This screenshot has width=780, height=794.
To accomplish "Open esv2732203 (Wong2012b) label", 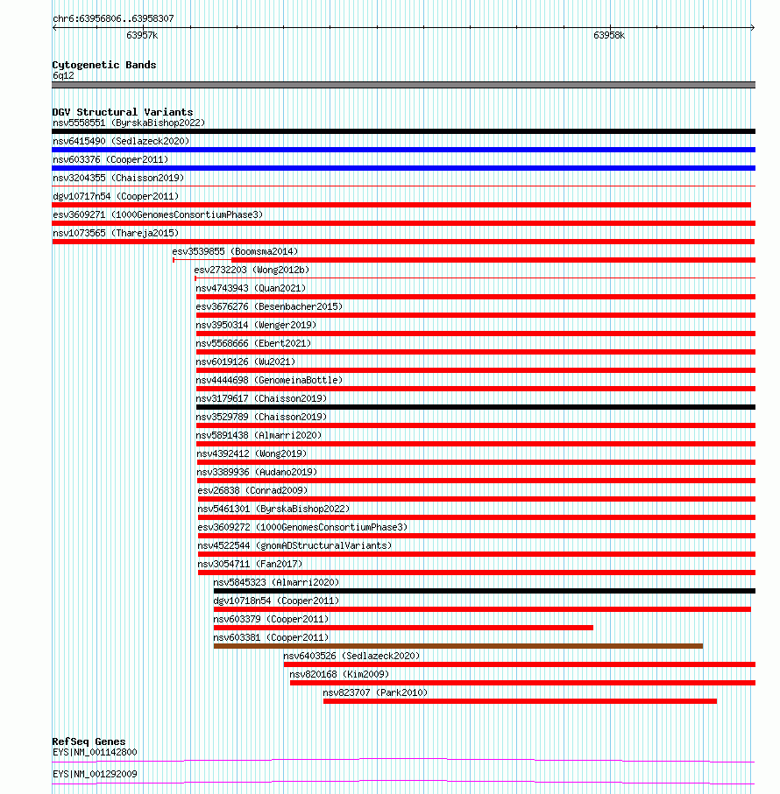I will [x=252, y=270].
